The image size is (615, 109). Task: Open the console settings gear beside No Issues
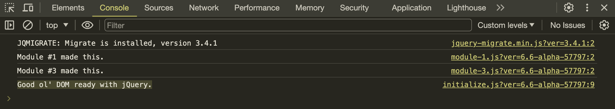coord(604,25)
